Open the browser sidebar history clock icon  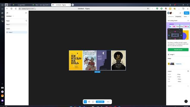[2, 9]
